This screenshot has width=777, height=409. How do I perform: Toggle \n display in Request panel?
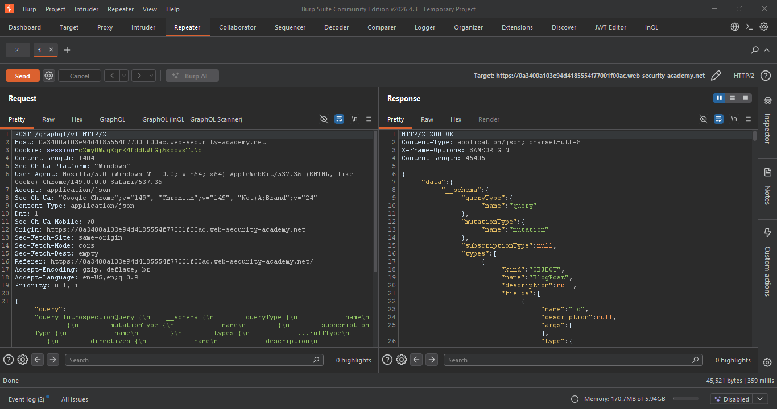coord(354,119)
